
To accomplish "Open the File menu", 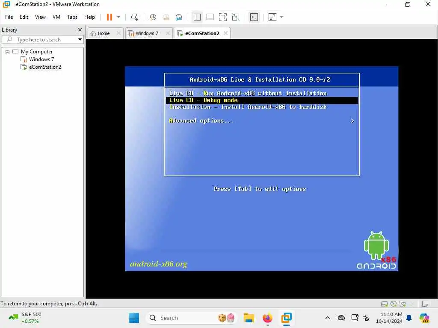I will click(x=9, y=17).
